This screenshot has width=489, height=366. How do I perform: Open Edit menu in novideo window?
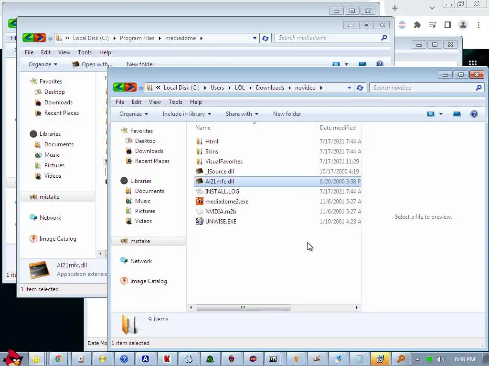click(x=136, y=102)
